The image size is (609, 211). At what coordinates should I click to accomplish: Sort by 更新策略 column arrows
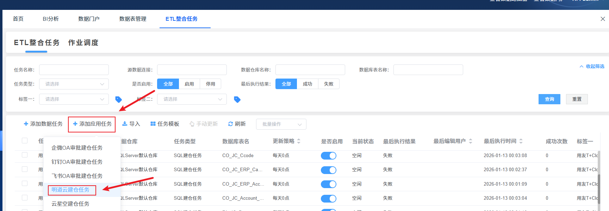pos(299,141)
